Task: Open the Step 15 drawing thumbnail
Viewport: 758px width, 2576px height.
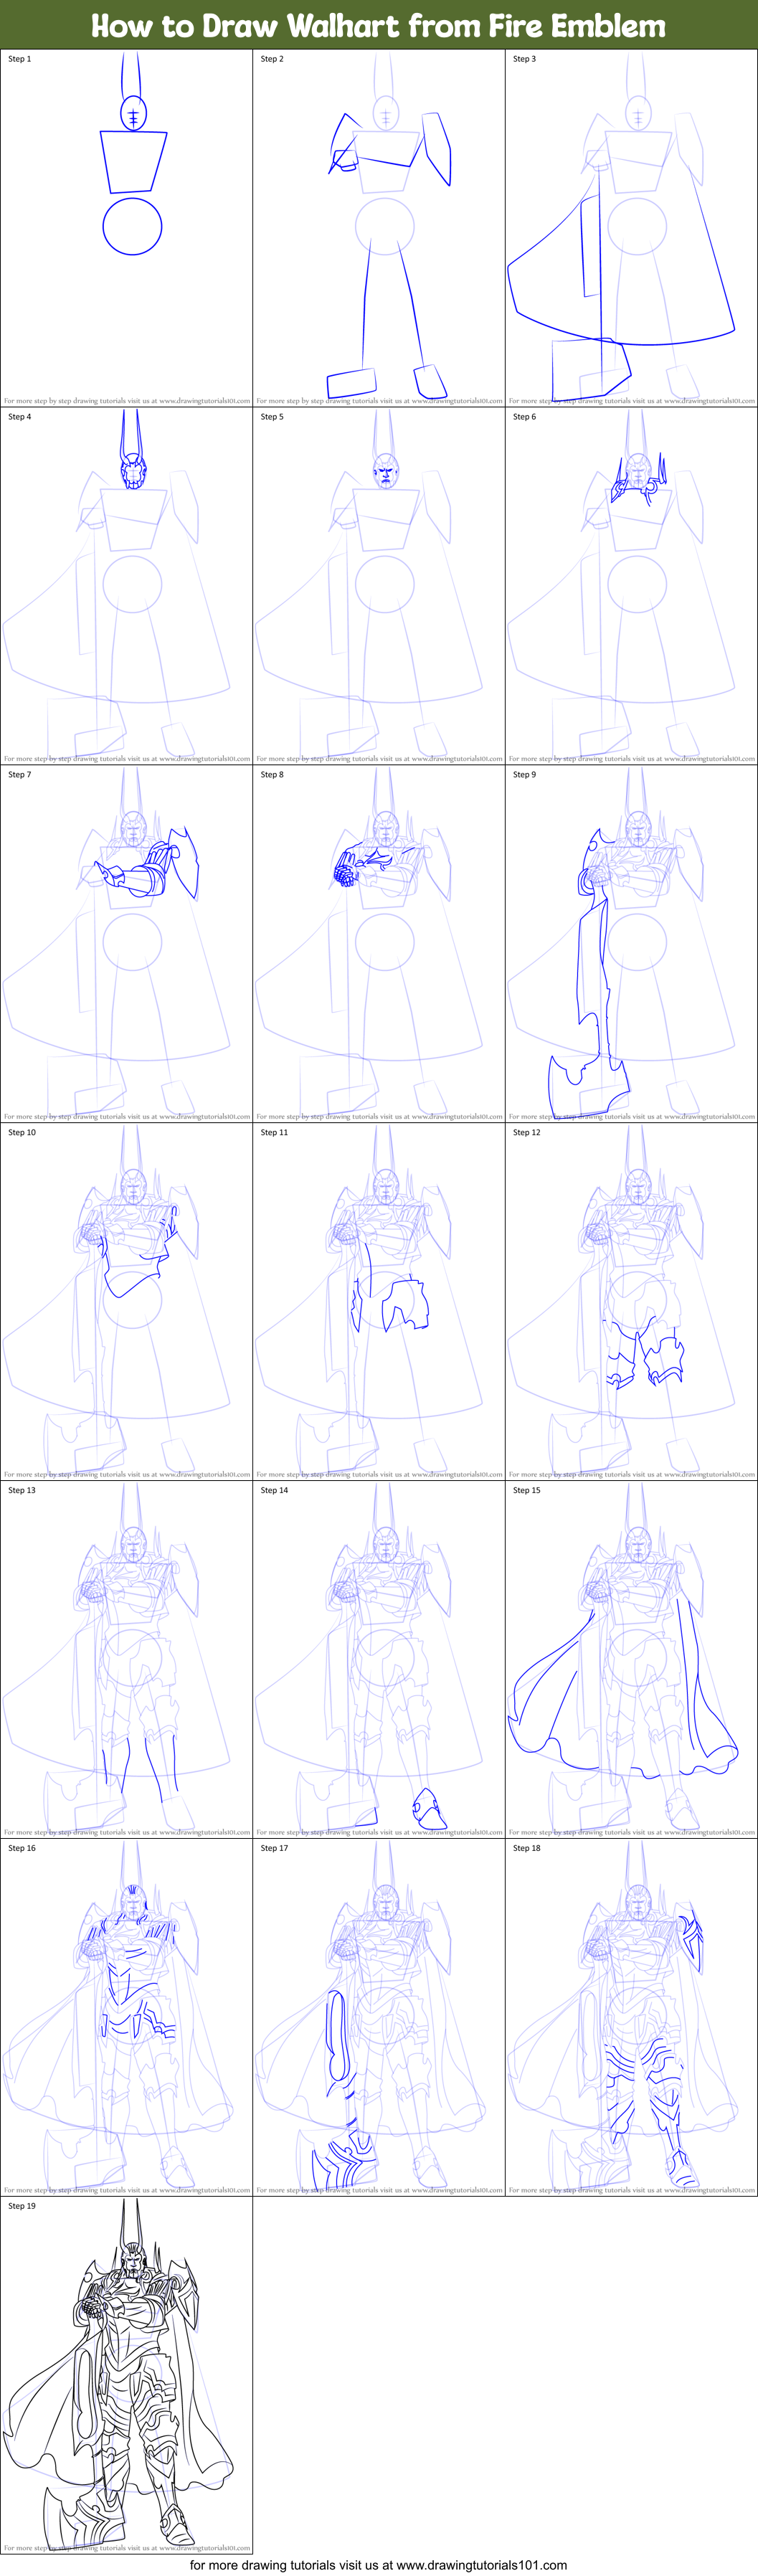Action: 631,1660
